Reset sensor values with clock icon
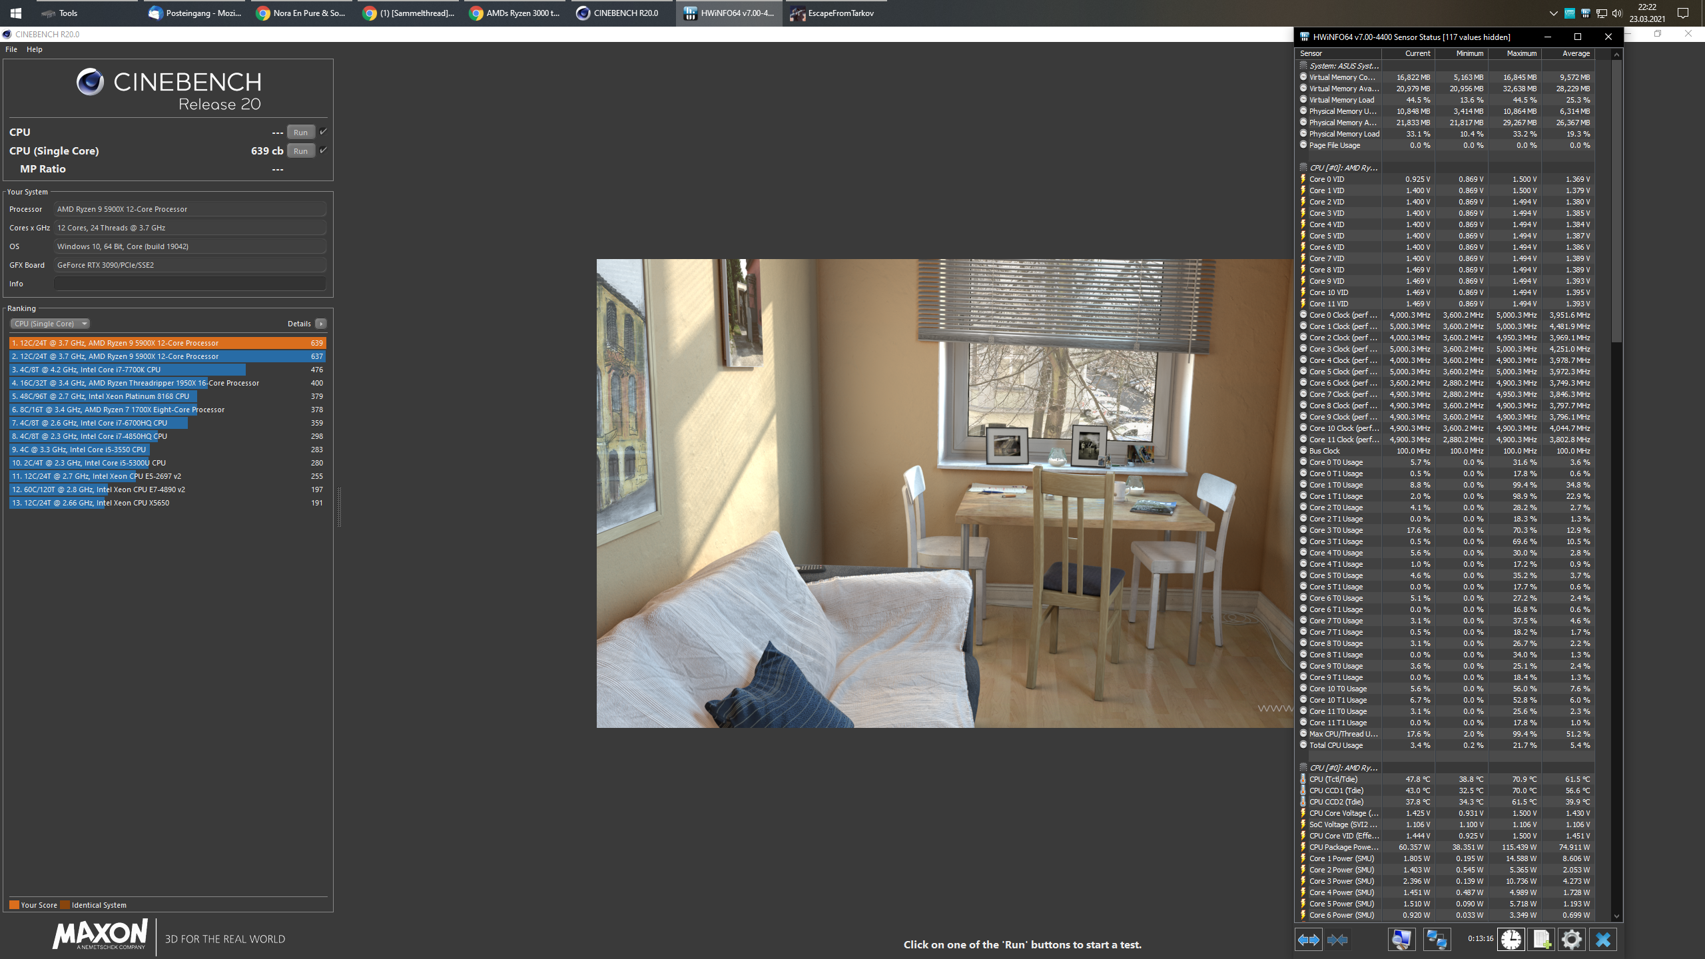 [x=1511, y=940]
